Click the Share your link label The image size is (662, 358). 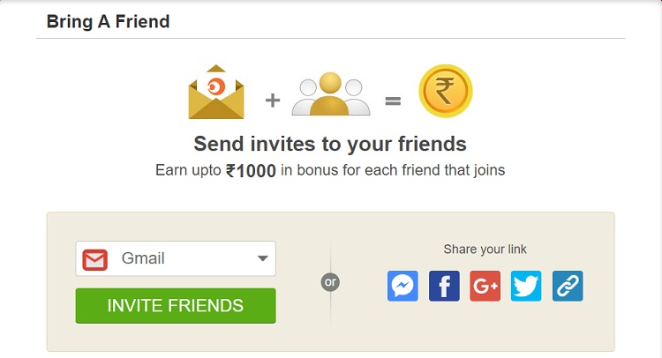point(485,250)
